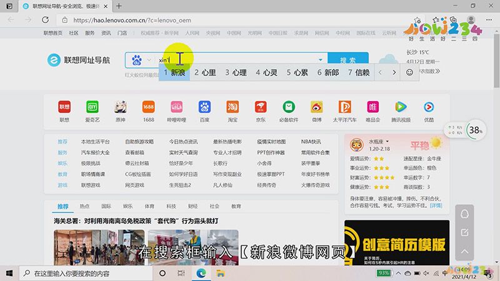Choose IME candidate 6 新郎

coord(327,72)
